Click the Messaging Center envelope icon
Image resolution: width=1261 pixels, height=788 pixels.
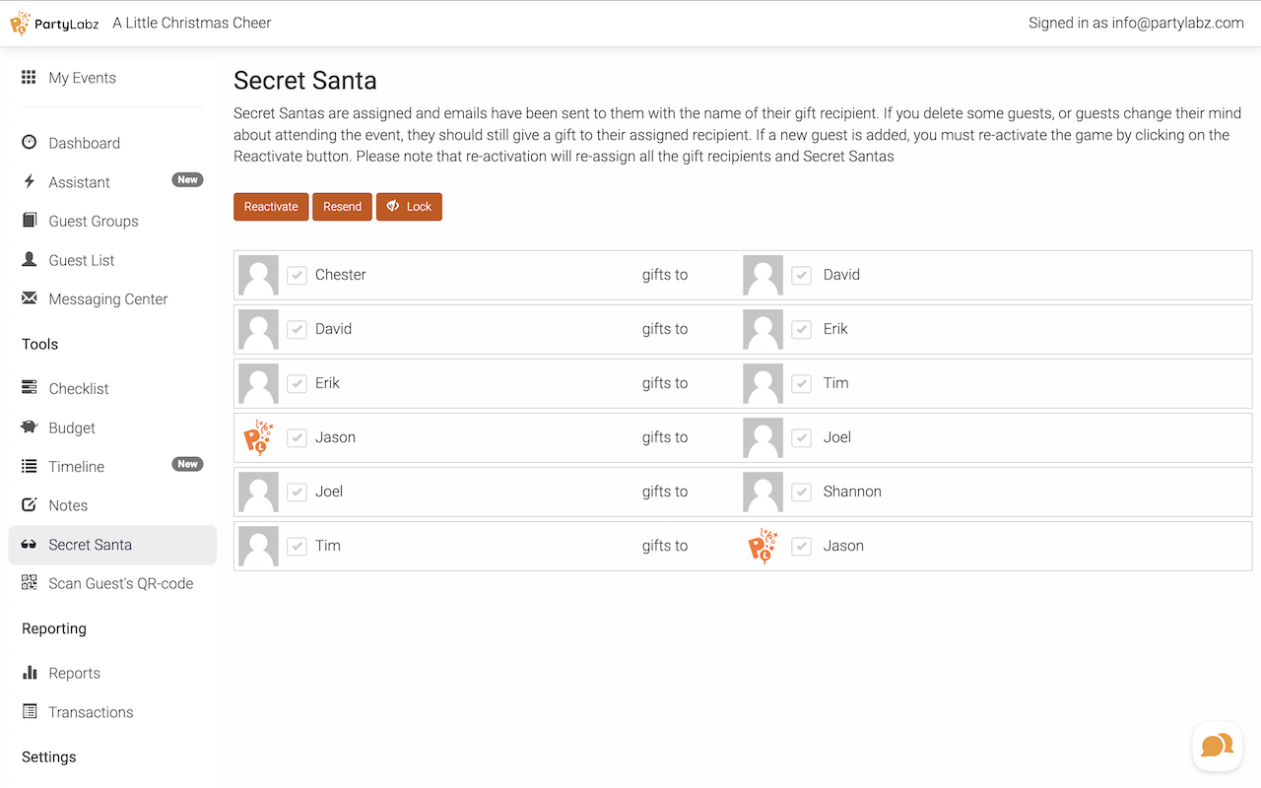click(x=30, y=299)
